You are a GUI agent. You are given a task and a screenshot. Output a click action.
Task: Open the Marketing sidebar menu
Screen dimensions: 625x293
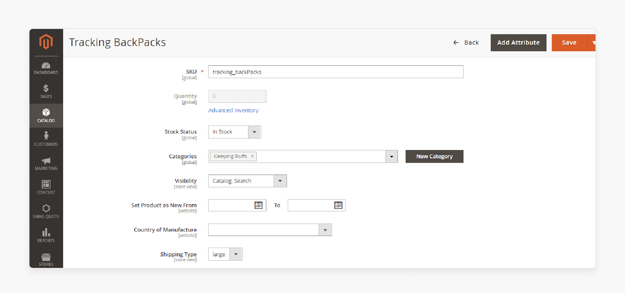click(x=46, y=164)
